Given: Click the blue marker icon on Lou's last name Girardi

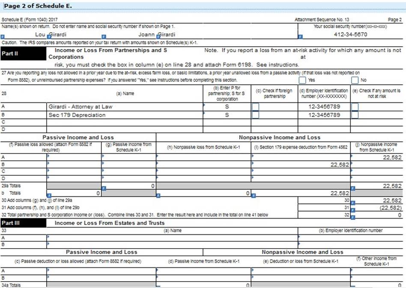Looking at the screenshot, I should coord(50,37).
